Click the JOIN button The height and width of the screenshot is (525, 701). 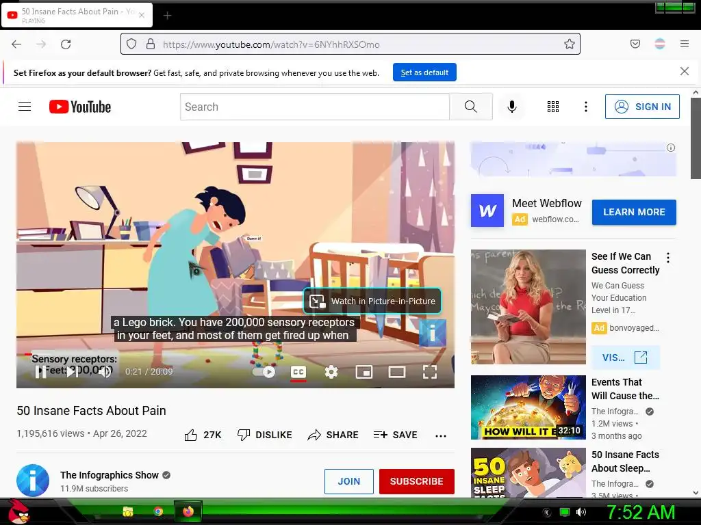point(348,481)
